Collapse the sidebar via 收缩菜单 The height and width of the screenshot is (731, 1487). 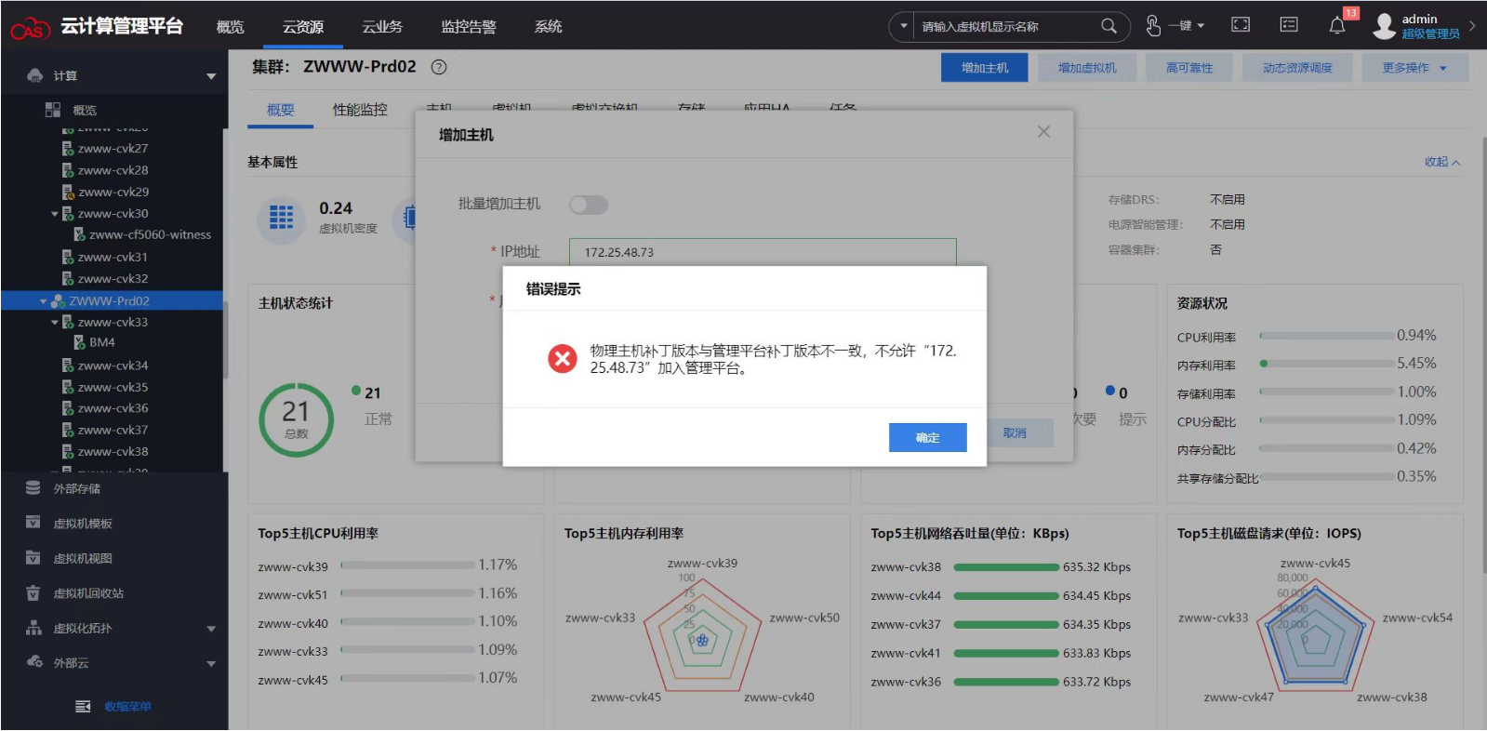click(127, 707)
